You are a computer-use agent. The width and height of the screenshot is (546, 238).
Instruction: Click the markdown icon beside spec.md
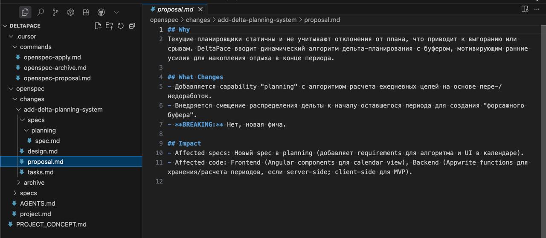(x=29, y=141)
